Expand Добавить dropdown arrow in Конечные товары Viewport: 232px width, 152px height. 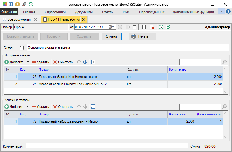pyautogui.click(x=28, y=107)
